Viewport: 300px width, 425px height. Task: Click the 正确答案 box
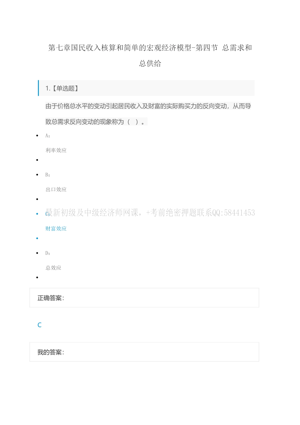pos(144,298)
